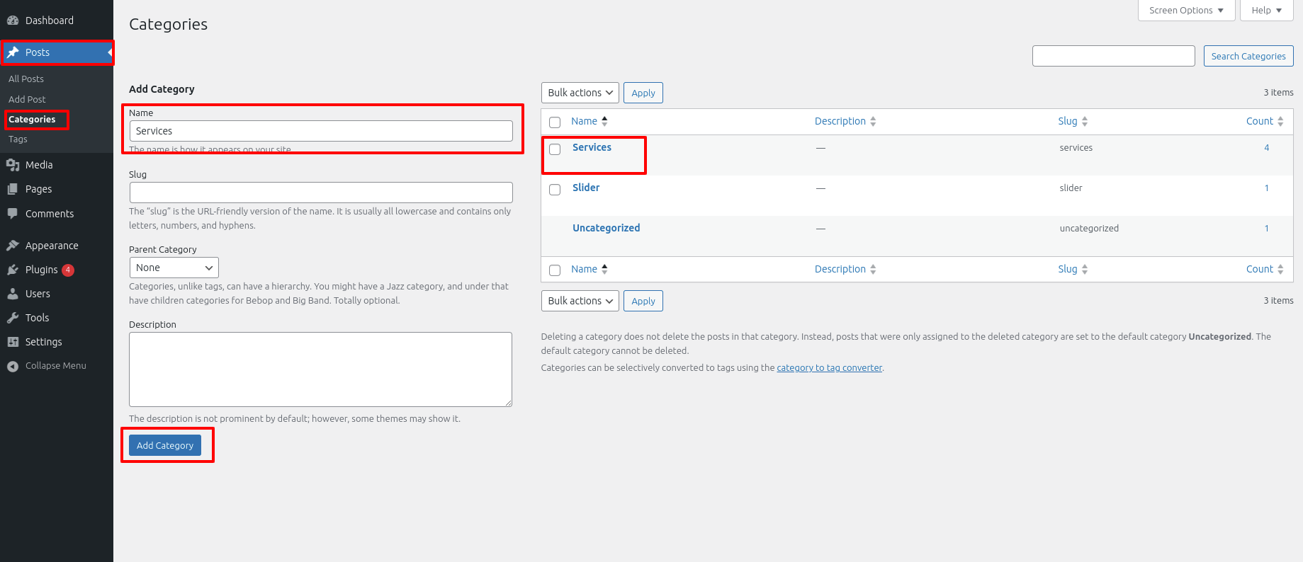
Task: Click sort arrows beside top Description header
Action: point(873,121)
